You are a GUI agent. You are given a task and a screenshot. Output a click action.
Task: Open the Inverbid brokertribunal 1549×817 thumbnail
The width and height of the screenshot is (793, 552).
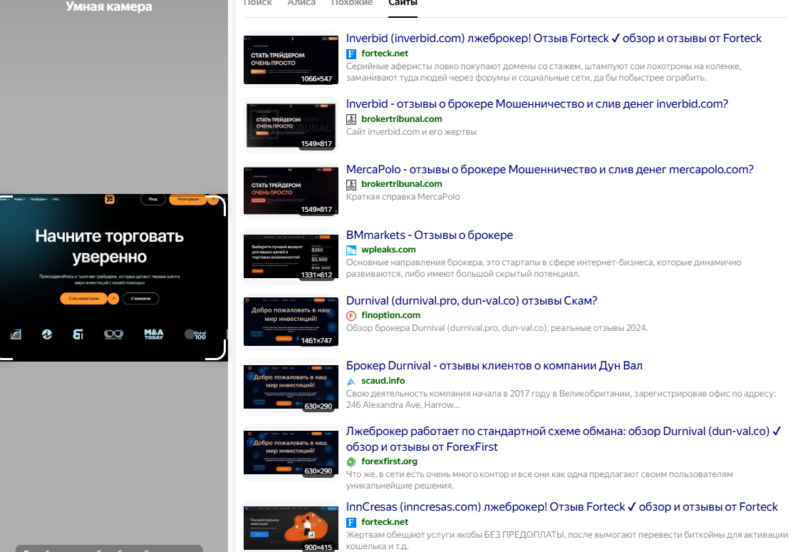pyautogui.click(x=291, y=125)
